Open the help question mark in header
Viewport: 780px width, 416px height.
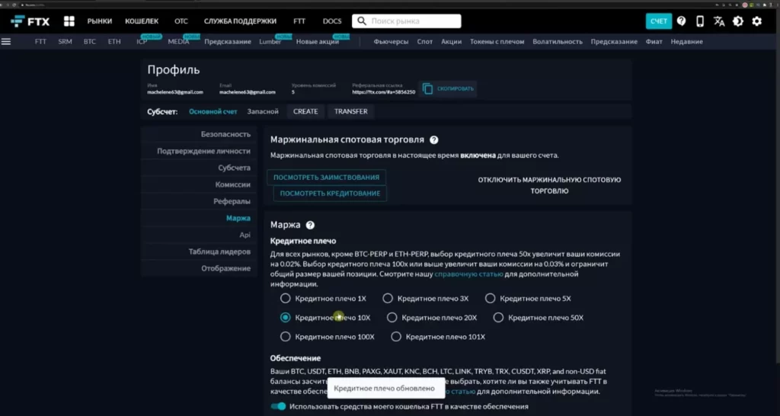pos(682,21)
